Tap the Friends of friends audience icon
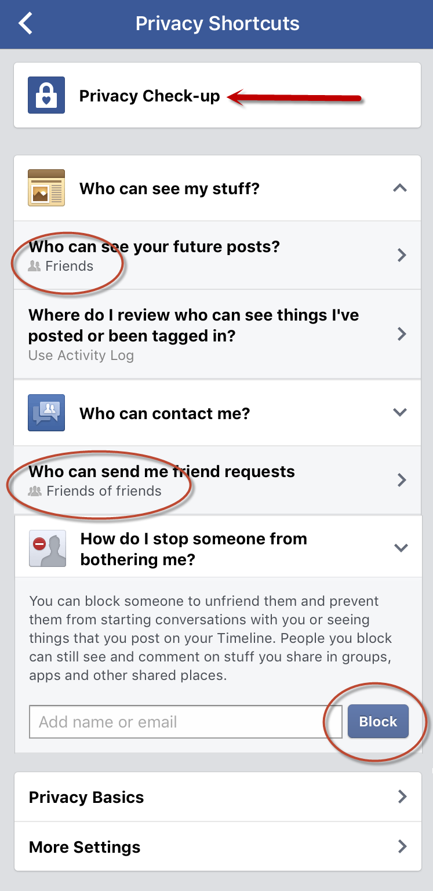The image size is (433, 891). (x=35, y=491)
